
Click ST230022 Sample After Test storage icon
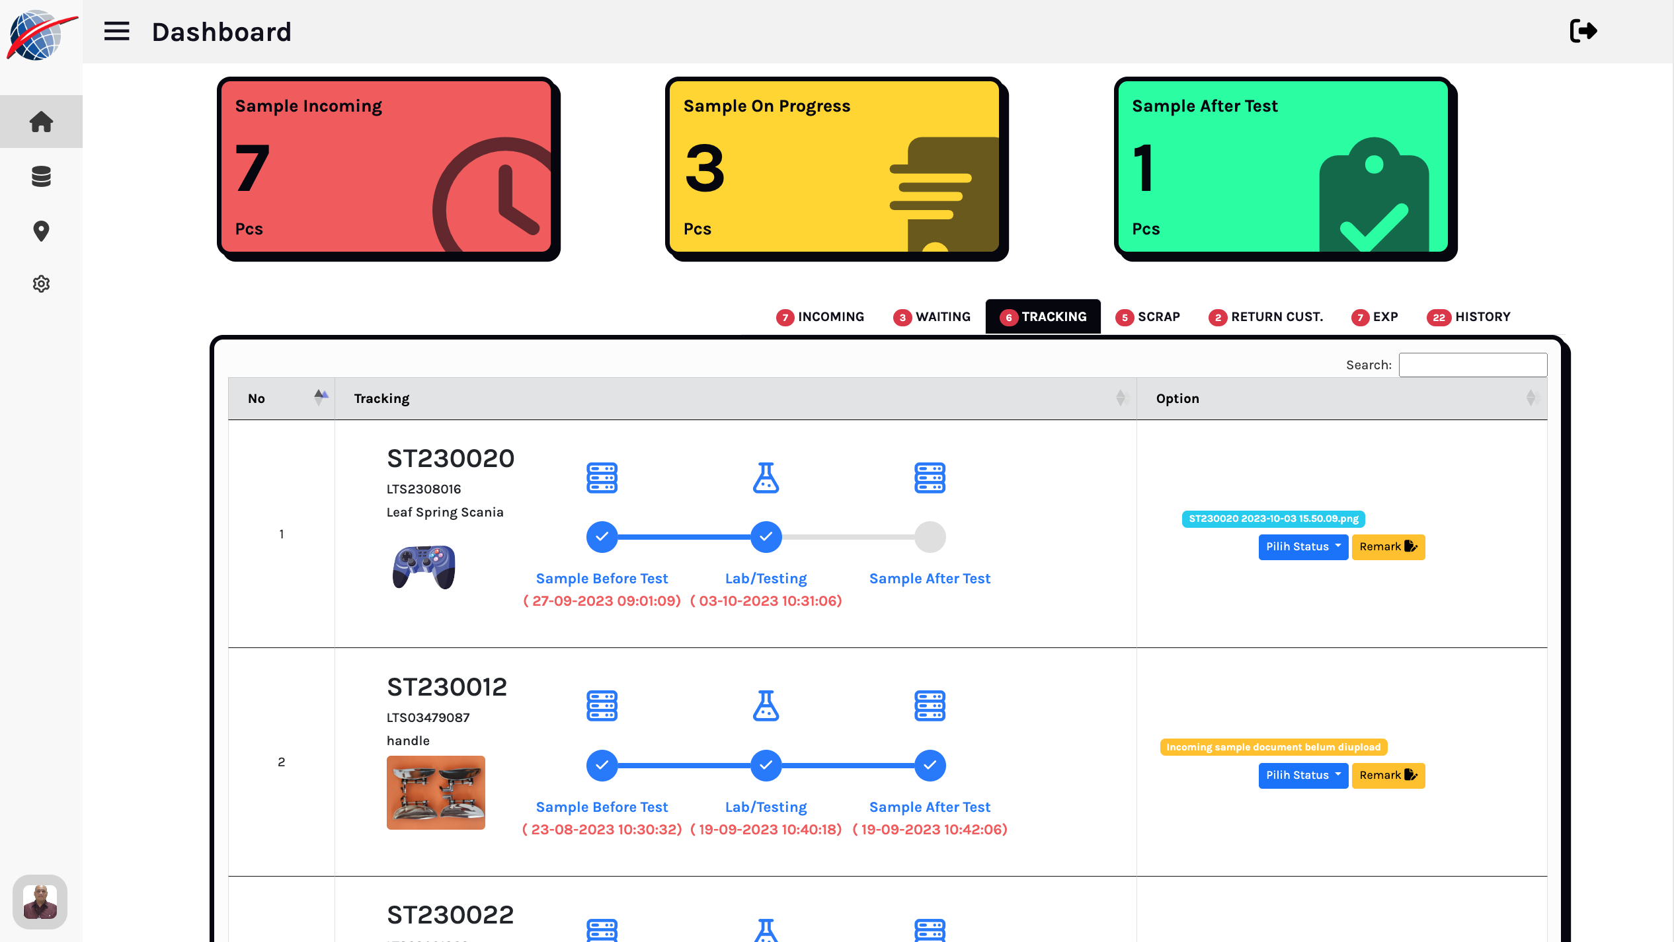coord(930,930)
